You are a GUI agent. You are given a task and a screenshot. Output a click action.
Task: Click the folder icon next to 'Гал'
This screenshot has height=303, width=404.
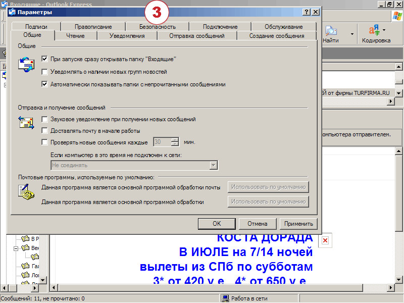tap(25, 266)
